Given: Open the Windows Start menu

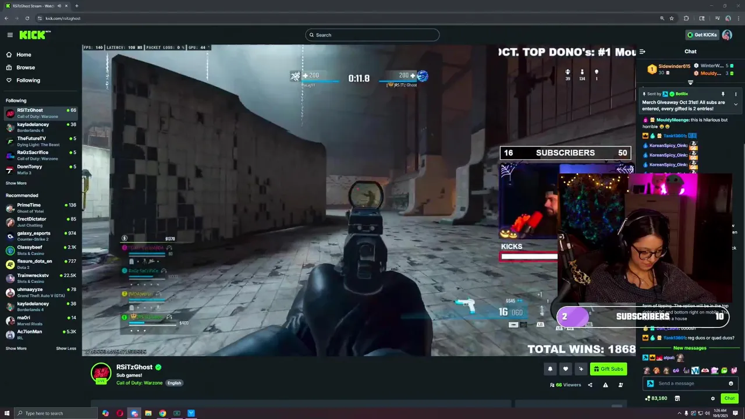Looking at the screenshot, I should [7, 413].
